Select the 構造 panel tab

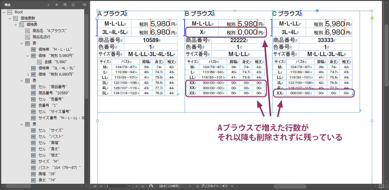7,4
